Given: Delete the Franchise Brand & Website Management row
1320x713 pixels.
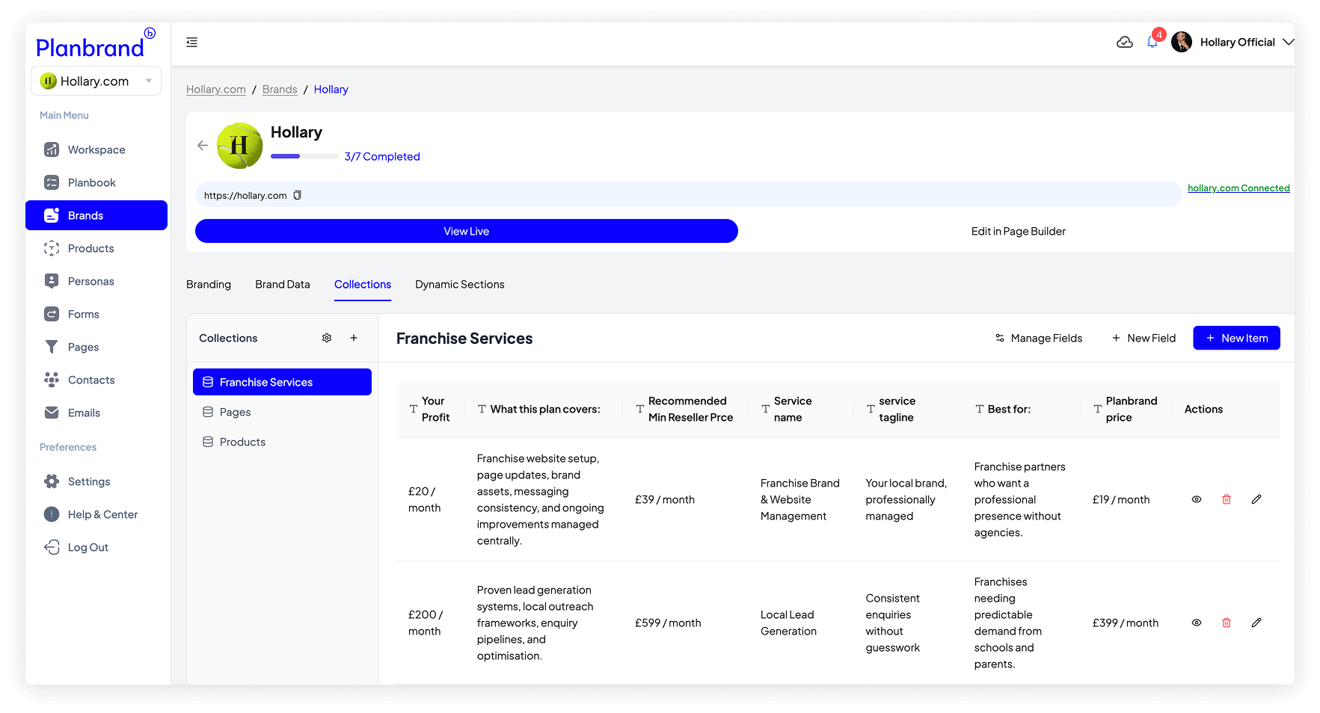Looking at the screenshot, I should click(x=1226, y=499).
